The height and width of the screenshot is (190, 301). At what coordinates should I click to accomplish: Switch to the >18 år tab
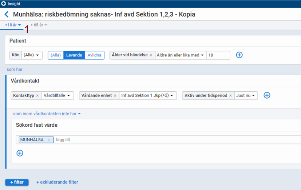click(11, 25)
